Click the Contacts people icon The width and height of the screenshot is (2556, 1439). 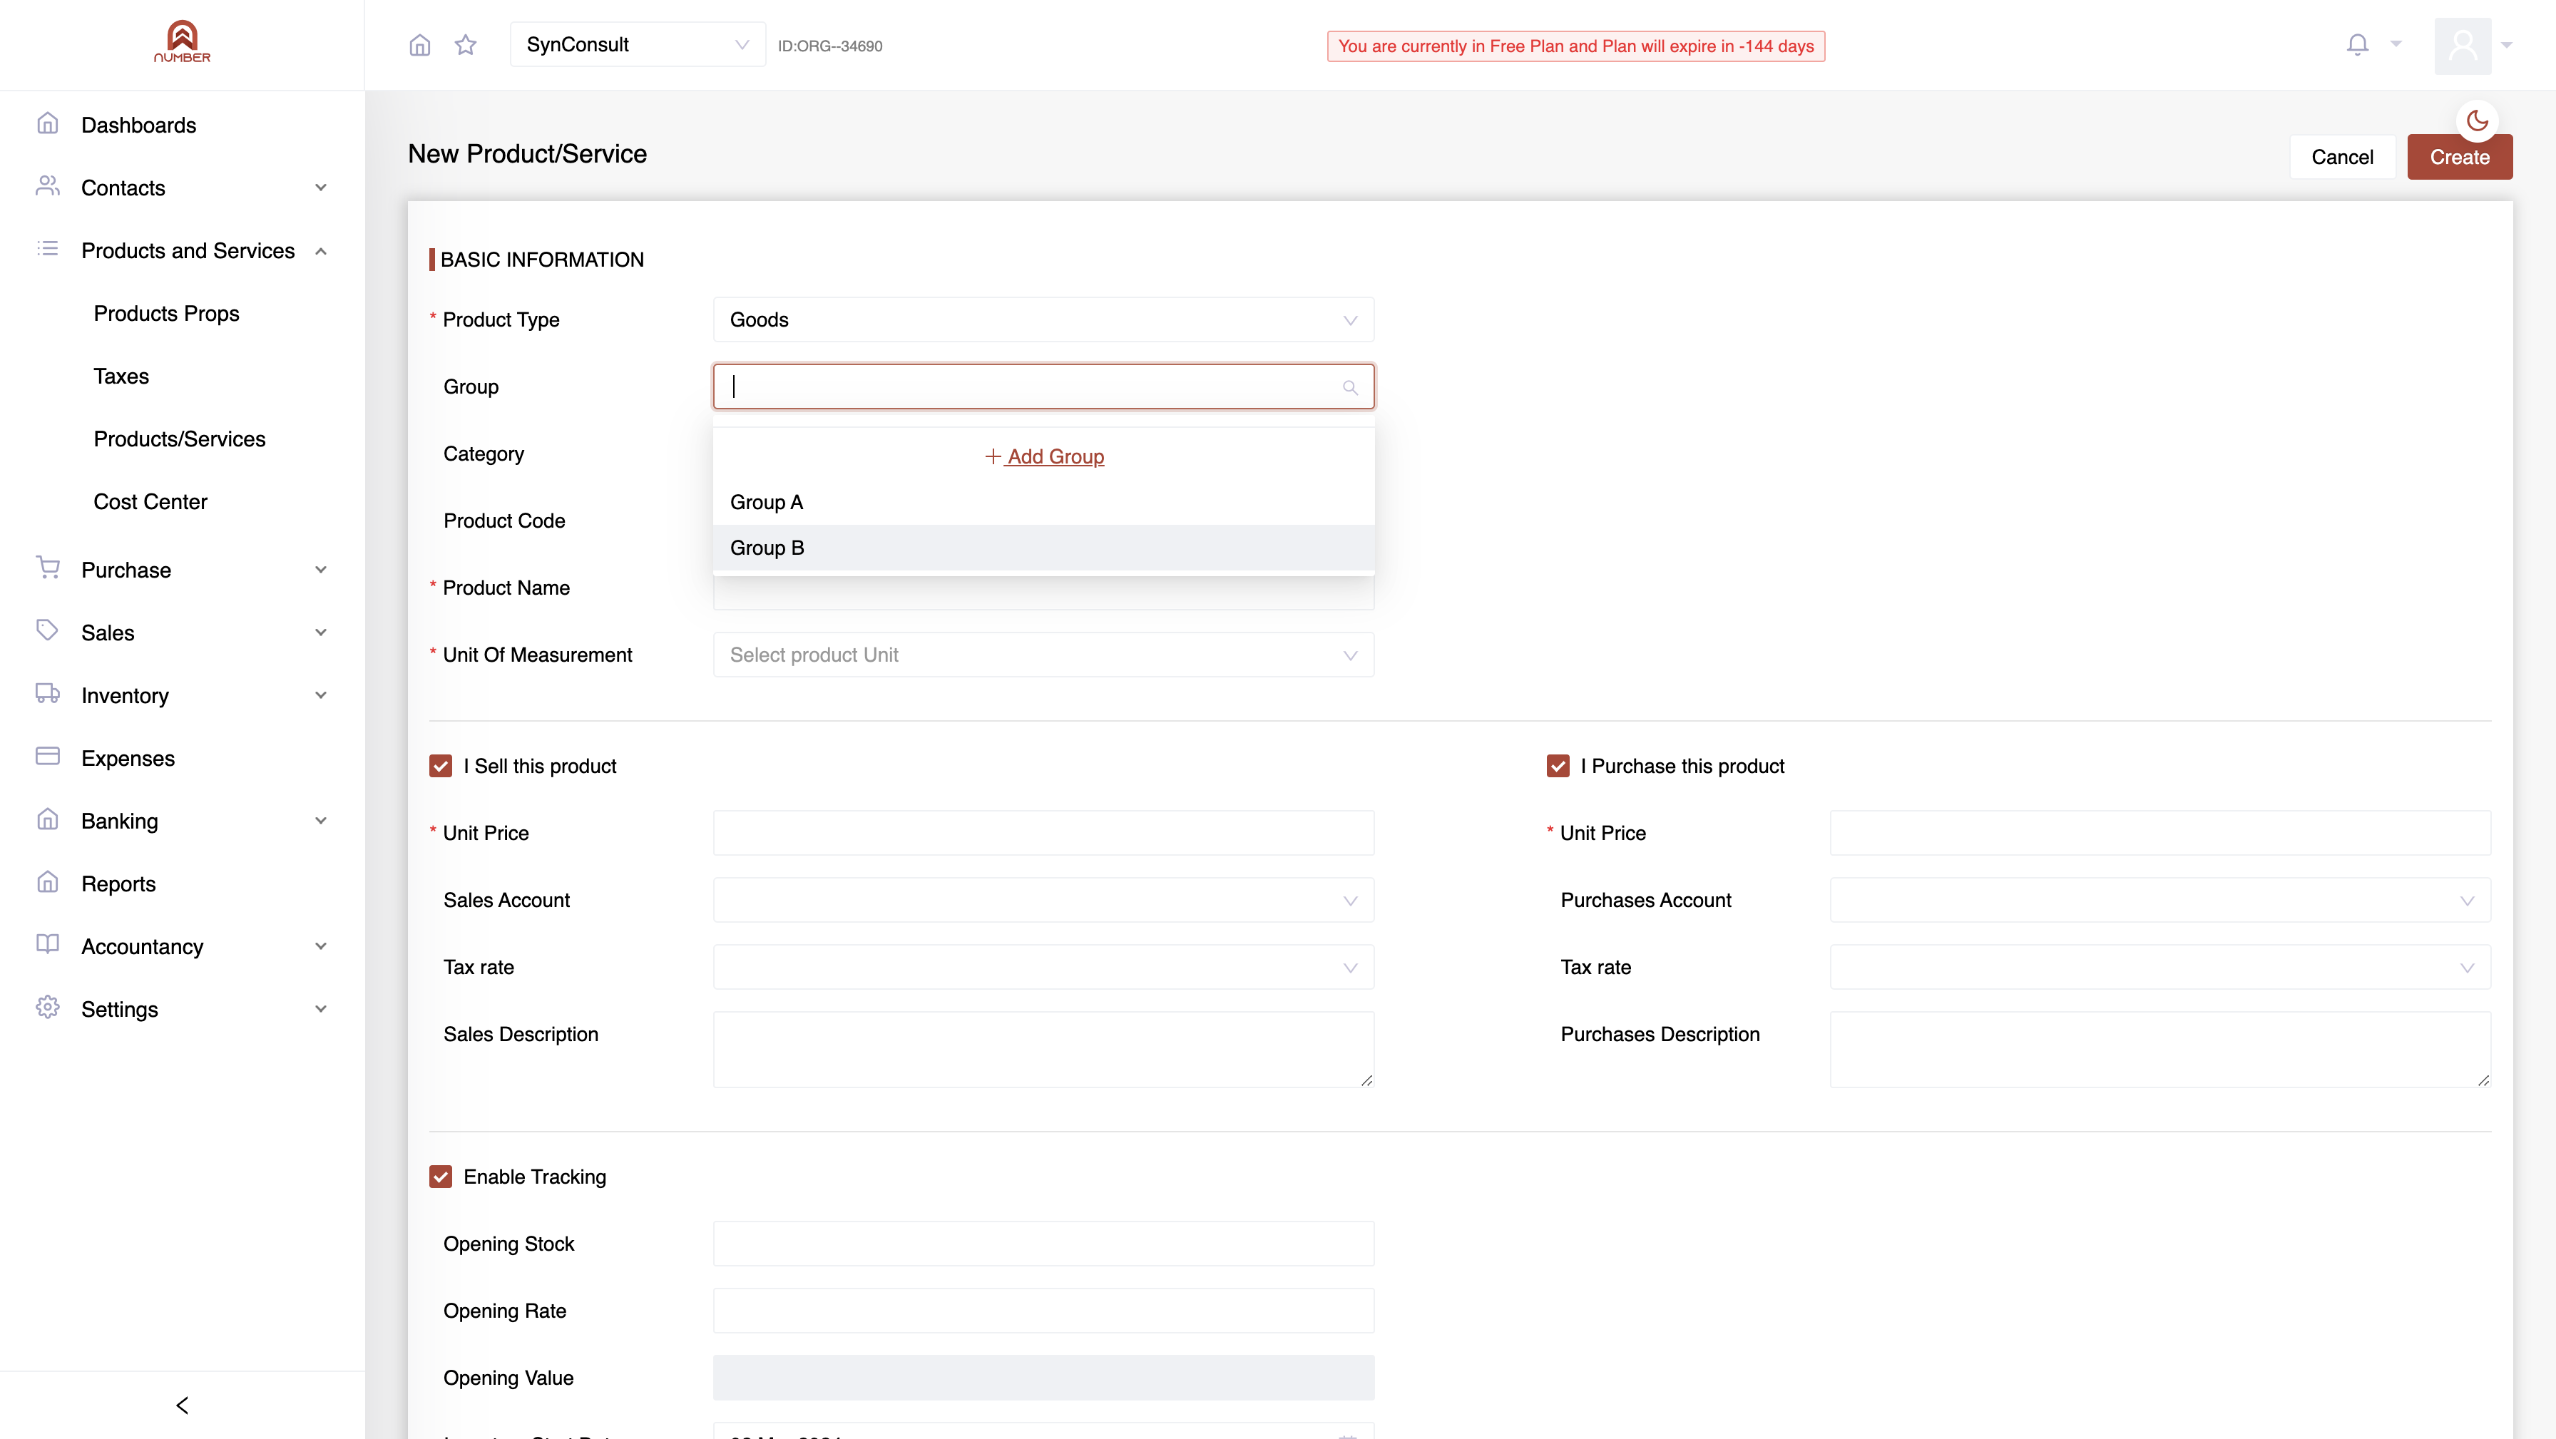[48, 187]
